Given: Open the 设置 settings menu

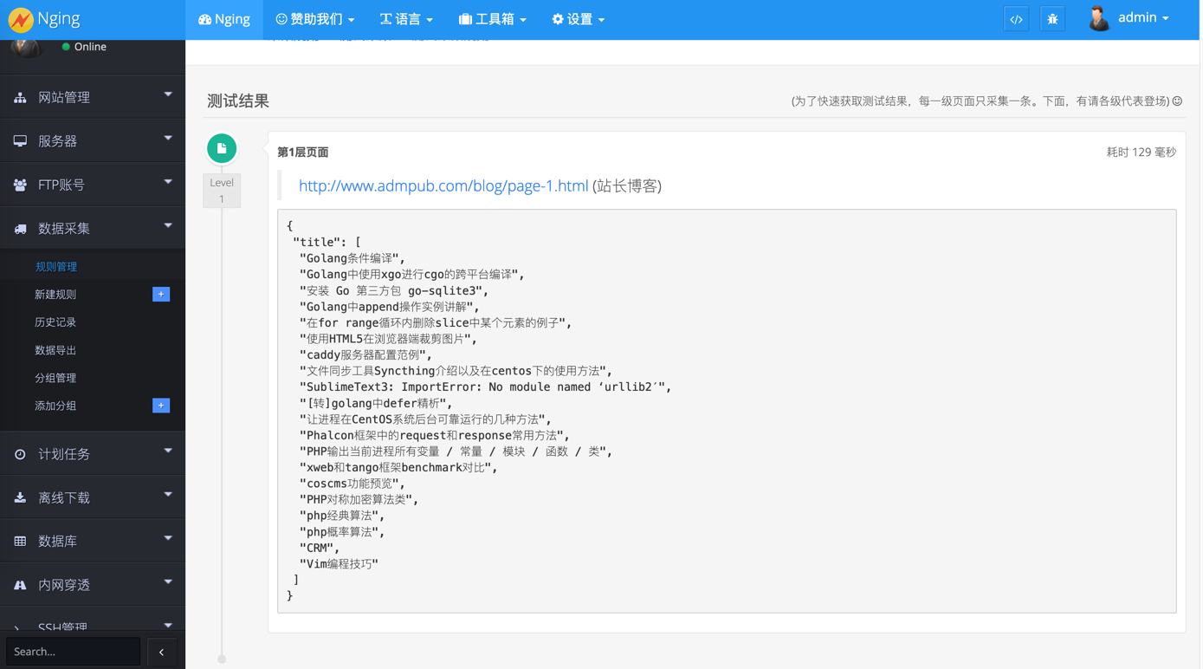Looking at the screenshot, I should (x=579, y=19).
